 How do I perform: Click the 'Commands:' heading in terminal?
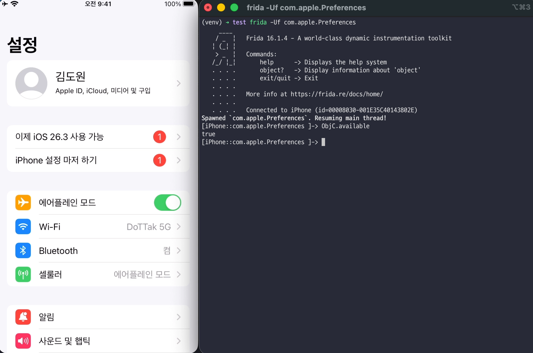[x=261, y=54]
